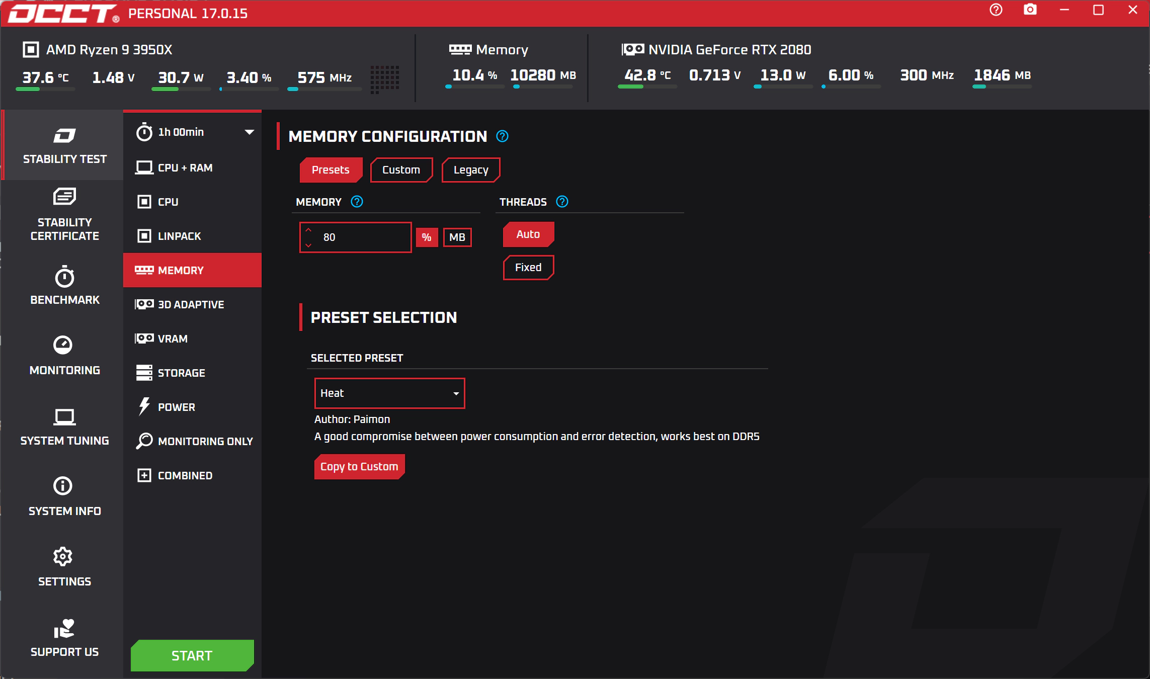This screenshot has height=679, width=1150.
Task: Click the green START button
Action: coord(192,656)
